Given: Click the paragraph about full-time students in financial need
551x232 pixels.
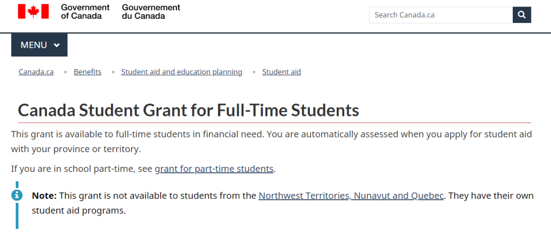Looking at the screenshot, I should 271,141.
